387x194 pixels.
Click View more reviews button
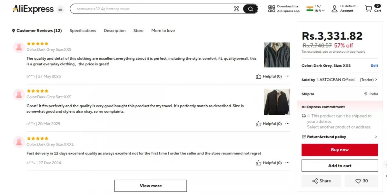tap(151, 186)
